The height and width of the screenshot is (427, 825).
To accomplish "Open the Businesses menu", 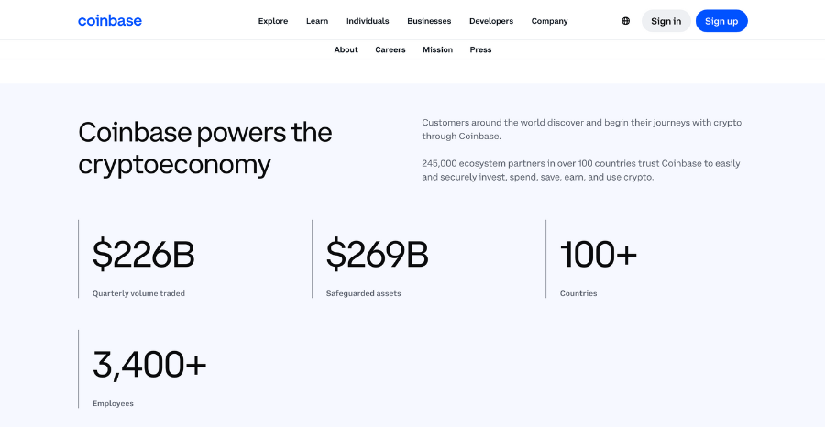I will [x=429, y=21].
